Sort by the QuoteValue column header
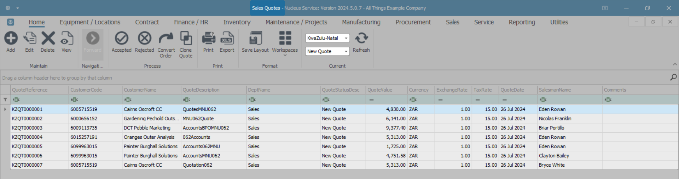This screenshot has height=179, width=679. (x=380, y=90)
